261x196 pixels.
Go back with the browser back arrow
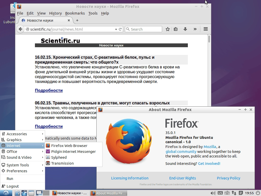pyautogui.click(x=20, y=29)
